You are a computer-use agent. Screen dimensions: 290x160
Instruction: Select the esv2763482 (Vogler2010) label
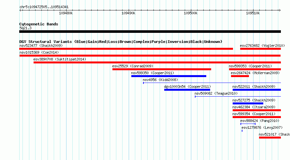click(x=262, y=46)
